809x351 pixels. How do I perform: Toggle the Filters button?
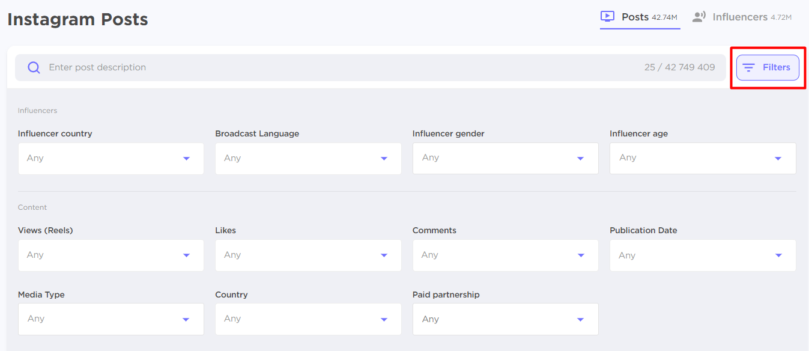tap(768, 67)
